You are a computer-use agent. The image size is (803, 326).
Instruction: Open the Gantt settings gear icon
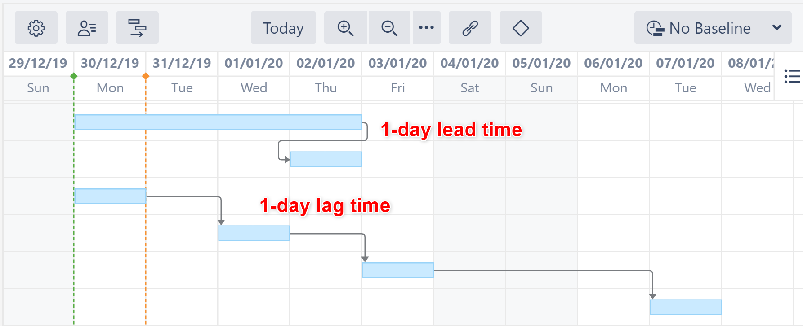[x=36, y=28]
